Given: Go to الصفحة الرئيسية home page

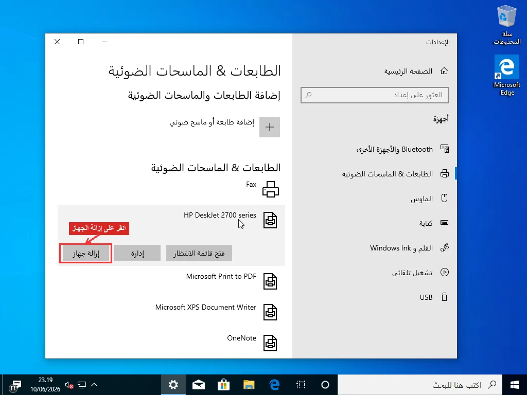Looking at the screenshot, I should [x=408, y=71].
